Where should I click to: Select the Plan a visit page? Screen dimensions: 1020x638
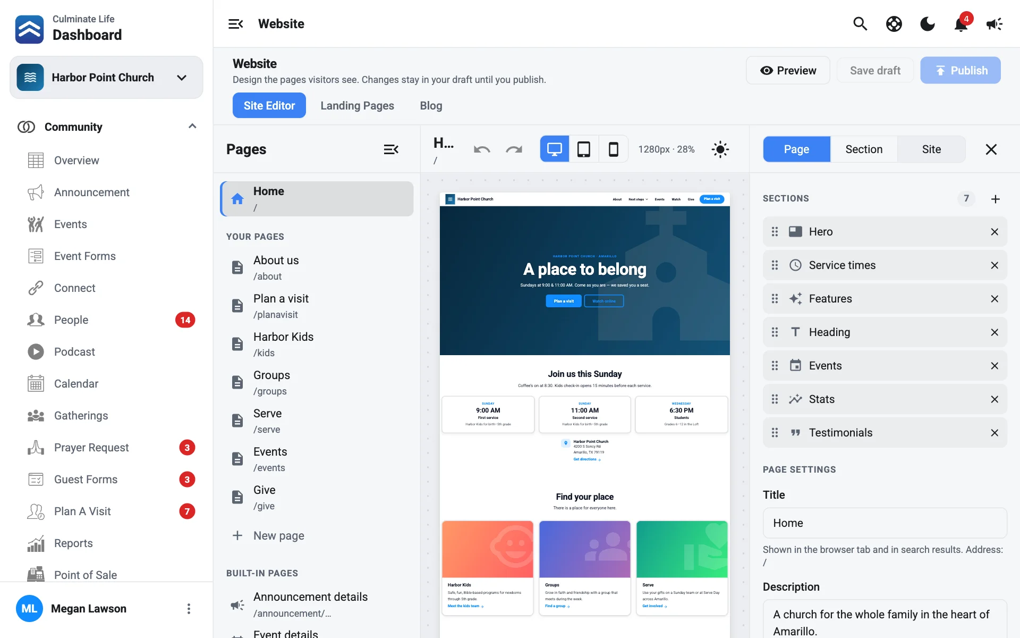coord(317,306)
